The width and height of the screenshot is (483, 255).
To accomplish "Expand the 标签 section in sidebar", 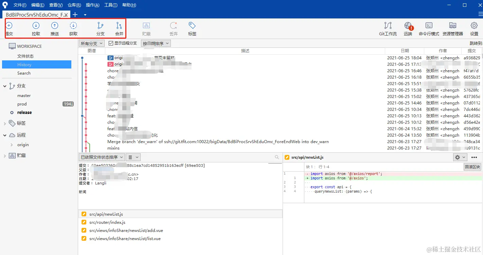I will point(5,123).
